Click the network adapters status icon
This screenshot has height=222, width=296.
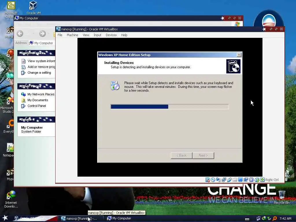[224, 180]
